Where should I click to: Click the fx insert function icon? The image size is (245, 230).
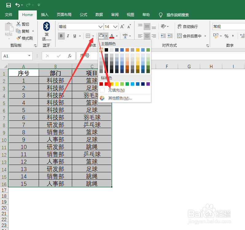(x=69, y=56)
